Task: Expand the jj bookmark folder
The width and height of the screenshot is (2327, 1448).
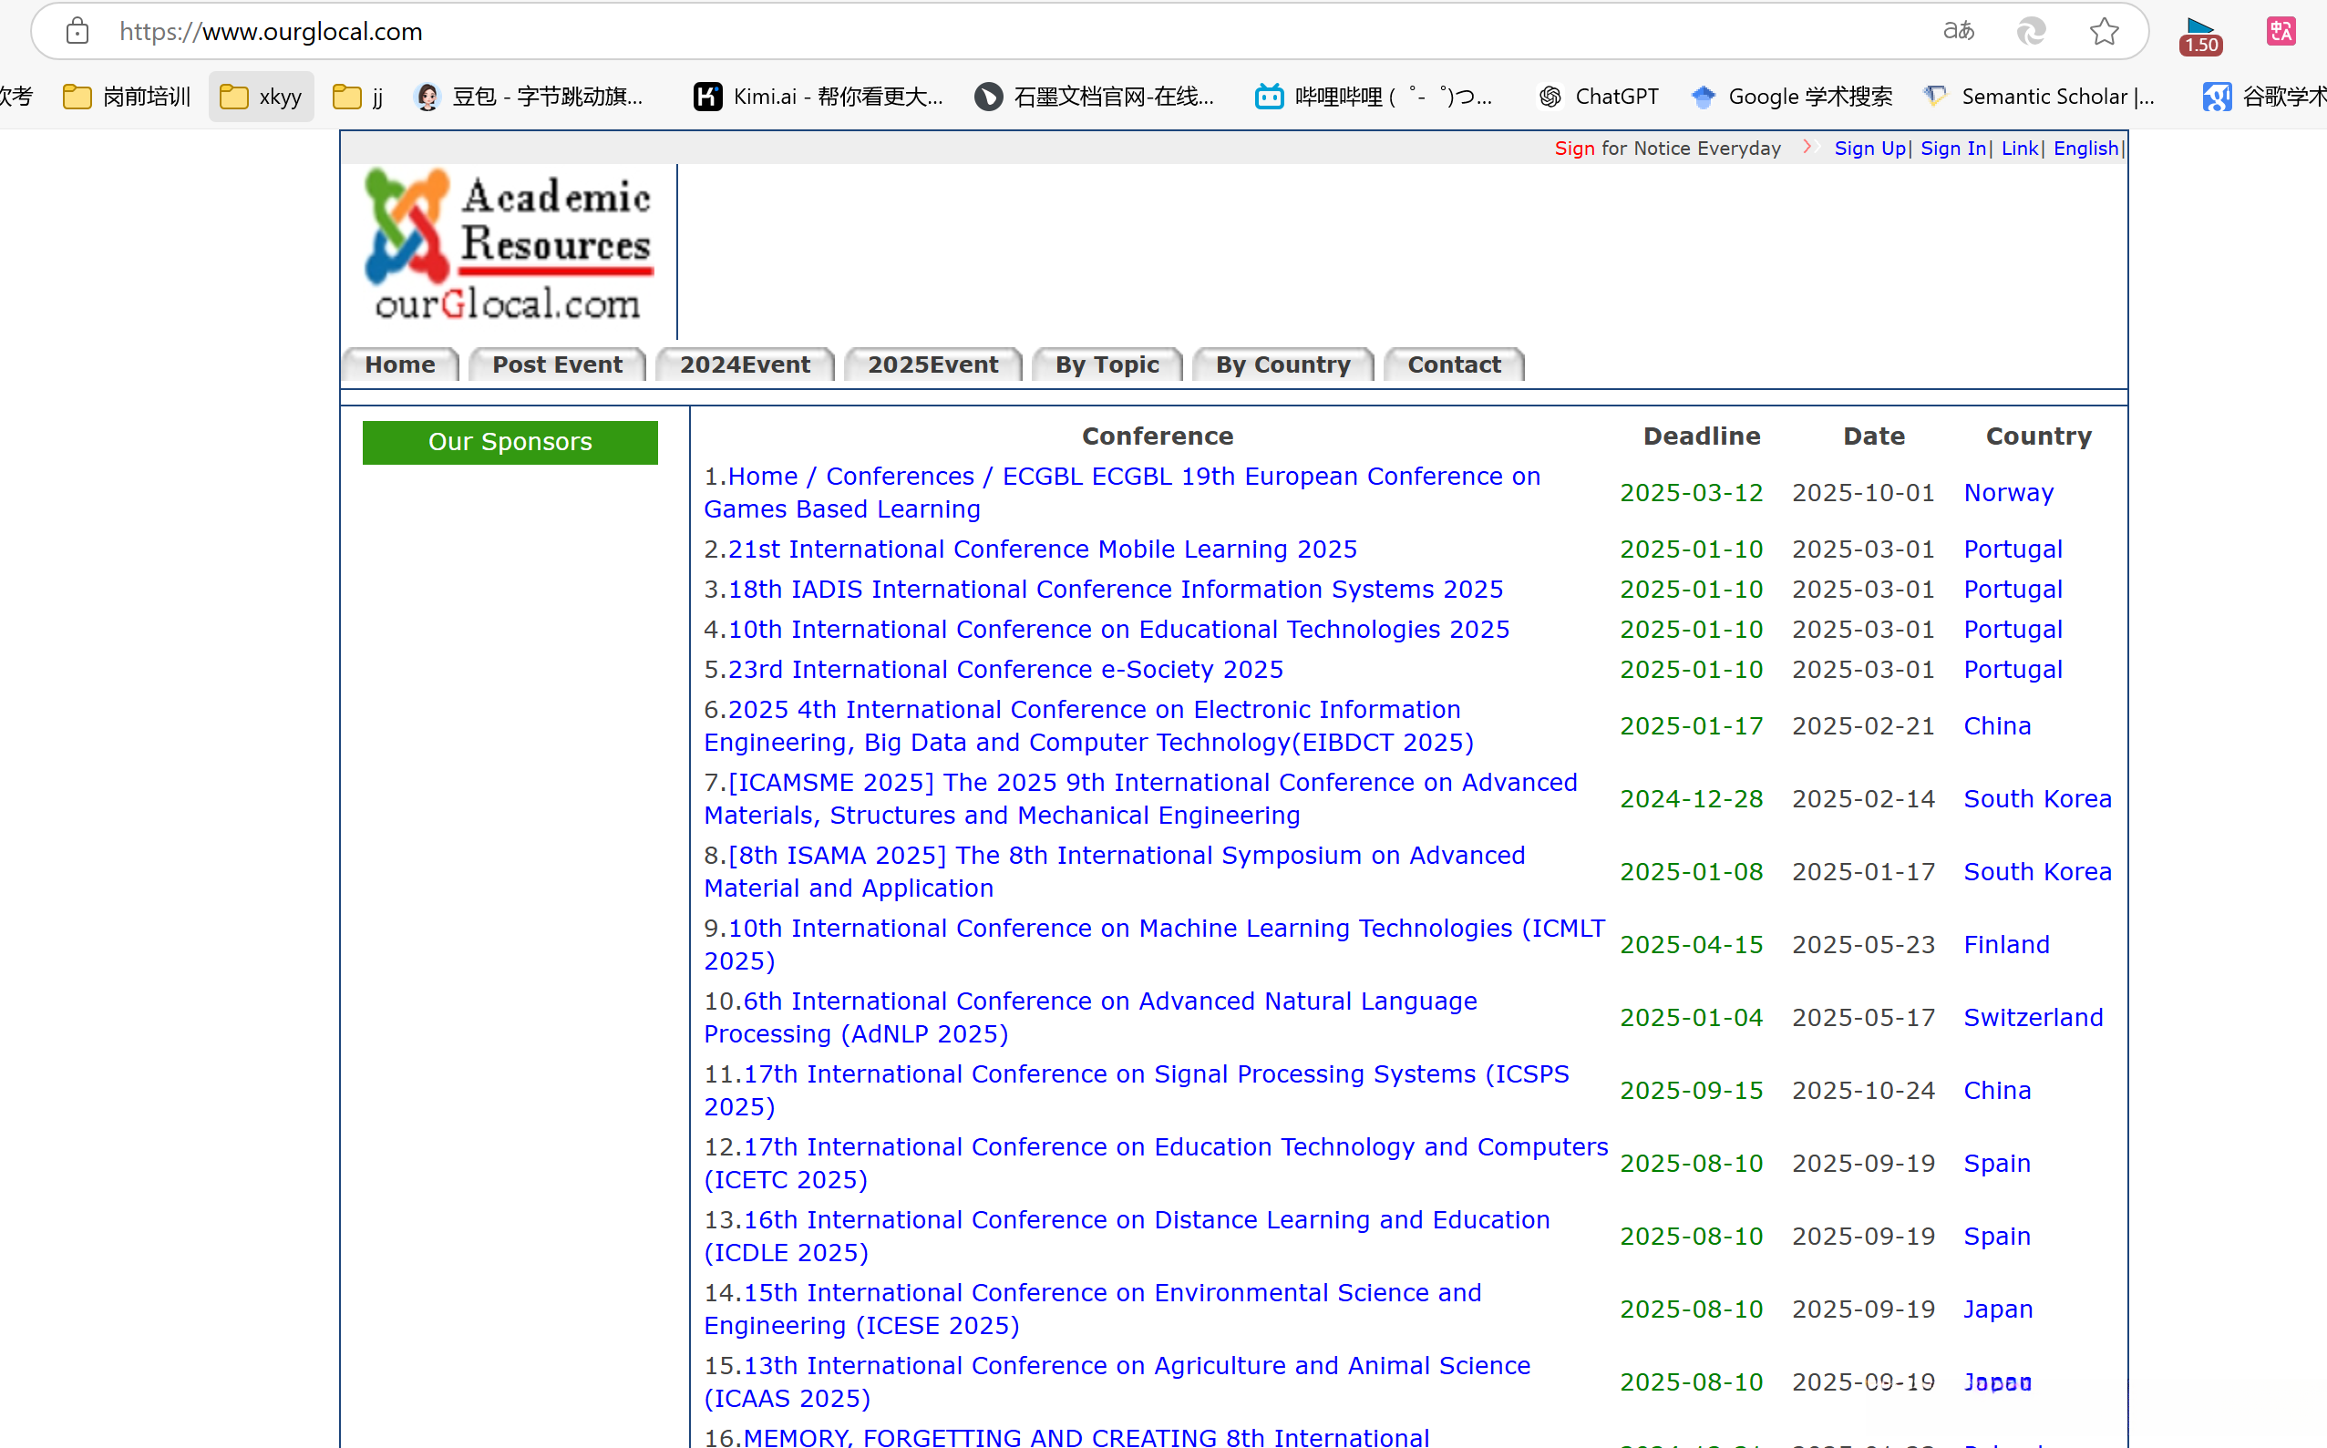Action: point(358,97)
